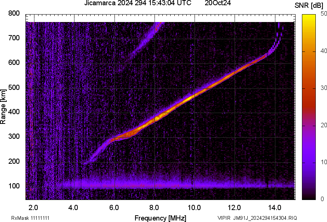327x222 pixels.
Task: Click the 30 colorbar tick label
Action: pyautogui.click(x=324, y=88)
